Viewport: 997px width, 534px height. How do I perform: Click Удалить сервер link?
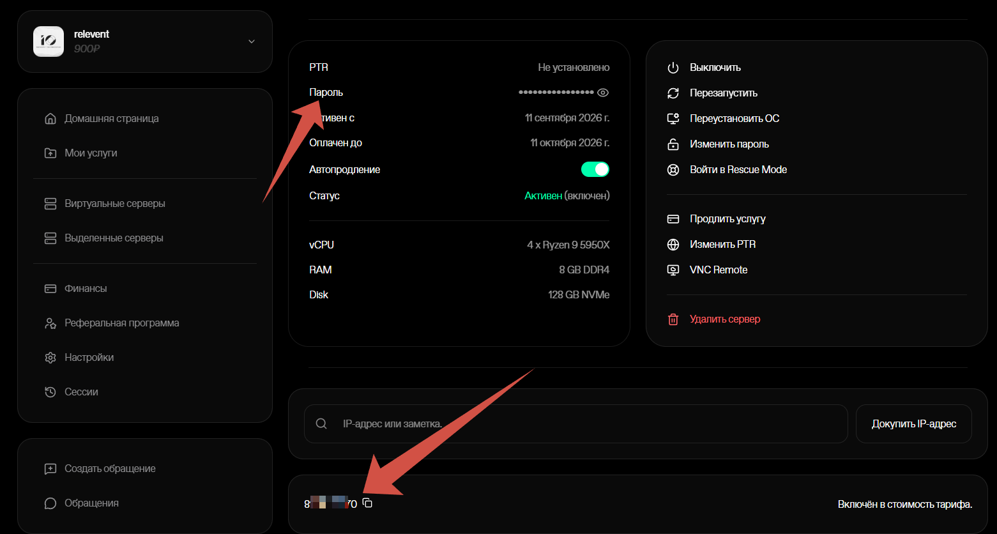coord(725,319)
